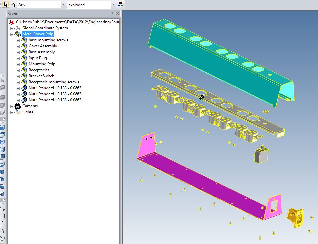Viewport: 318px width, 244px height.
Task: Click the Global Coordinate System axes icon
Action: (x=18, y=28)
